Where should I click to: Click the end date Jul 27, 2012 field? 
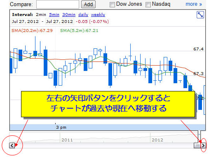60,22
